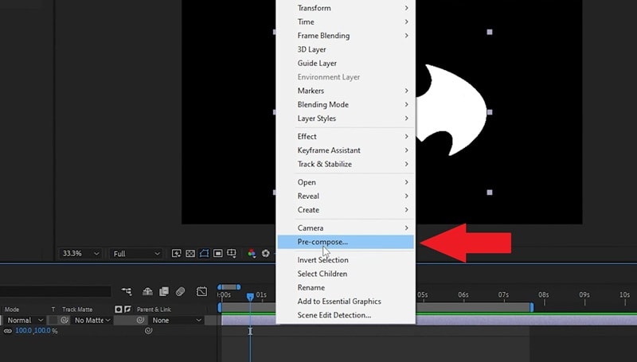Toggle mask and shape path visibility icon
Viewport: 637px width, 362px height.
[x=204, y=254]
